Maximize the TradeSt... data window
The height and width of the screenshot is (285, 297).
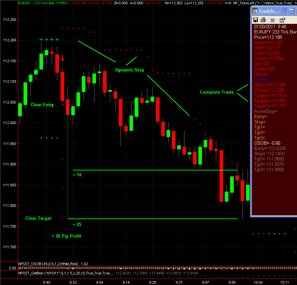(x=291, y=11)
